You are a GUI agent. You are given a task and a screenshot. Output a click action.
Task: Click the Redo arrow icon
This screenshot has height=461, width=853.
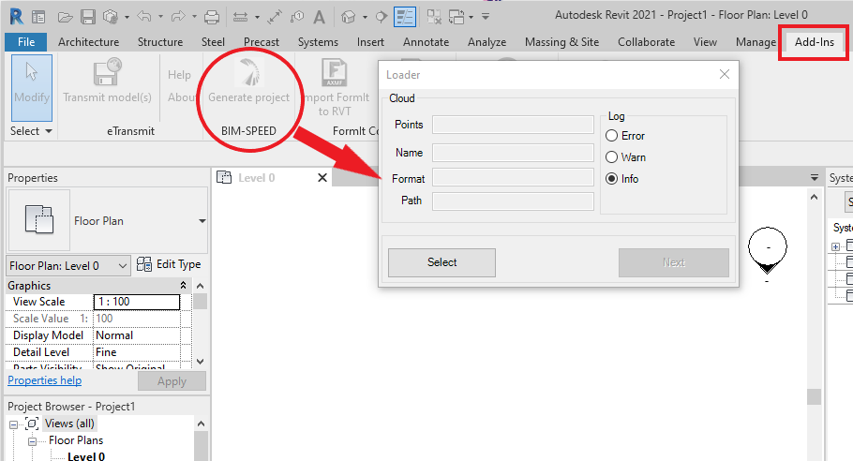coord(178,17)
